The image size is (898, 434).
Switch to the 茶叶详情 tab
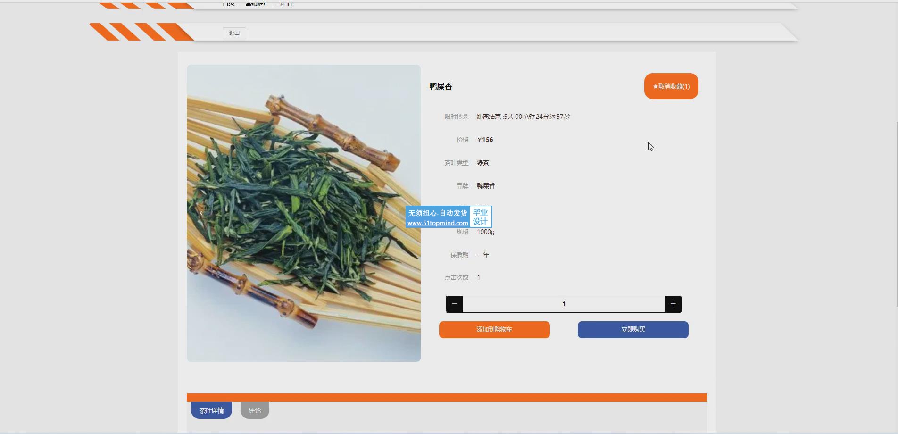[x=211, y=410]
